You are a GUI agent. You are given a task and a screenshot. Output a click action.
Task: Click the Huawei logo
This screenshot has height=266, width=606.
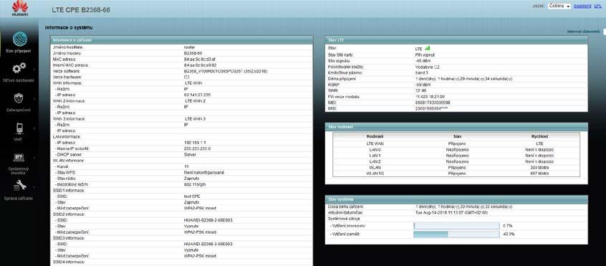pos(19,8)
